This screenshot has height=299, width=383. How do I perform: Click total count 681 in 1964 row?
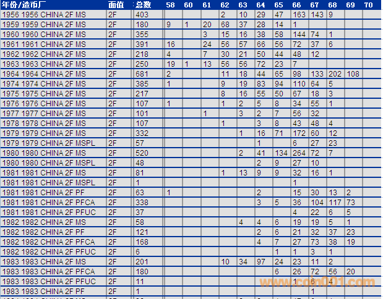point(142,74)
